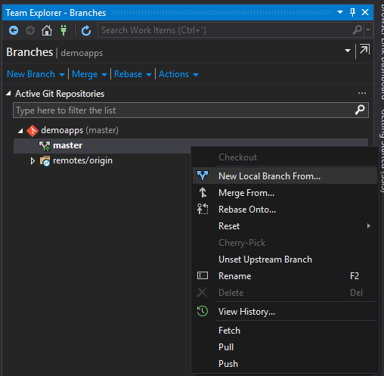384x376 pixels.
Task: Choose New Local Branch From... menu item
Action: click(285, 176)
